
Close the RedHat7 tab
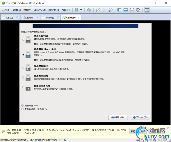(x=38, y=17)
